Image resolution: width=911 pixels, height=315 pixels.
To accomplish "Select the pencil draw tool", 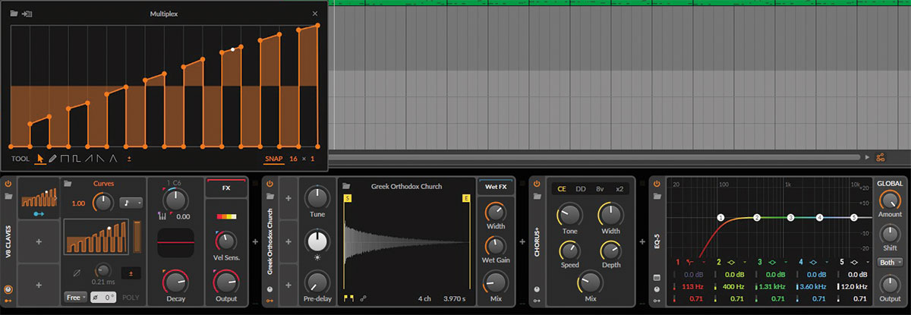I will pyautogui.click(x=53, y=159).
